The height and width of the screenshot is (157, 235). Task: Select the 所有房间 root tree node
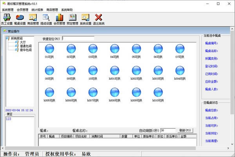pyautogui.click(x=17, y=38)
